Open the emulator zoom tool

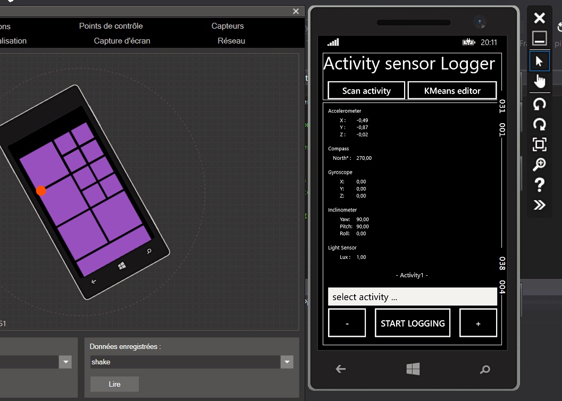pos(539,165)
